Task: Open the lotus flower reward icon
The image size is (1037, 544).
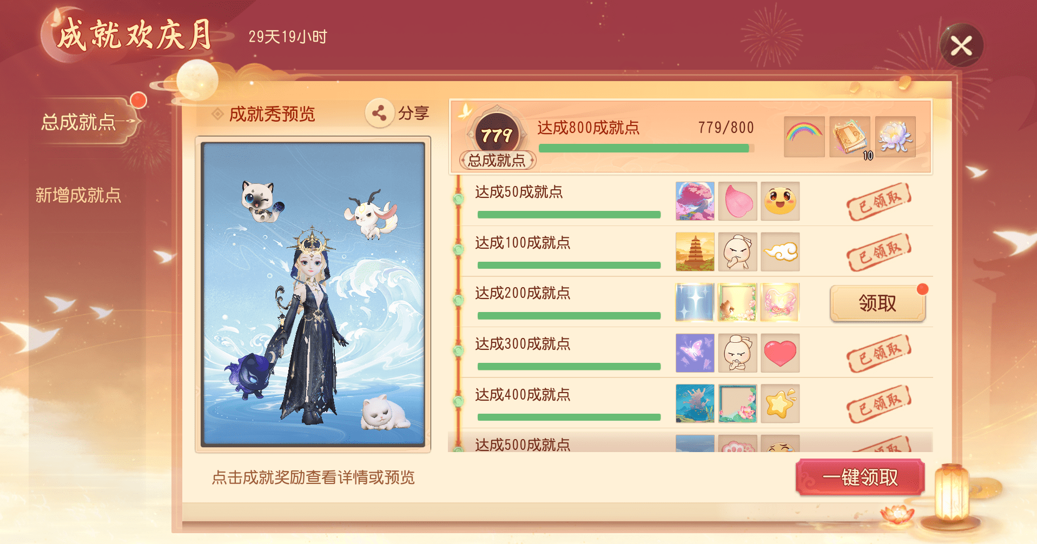Action: (x=895, y=137)
